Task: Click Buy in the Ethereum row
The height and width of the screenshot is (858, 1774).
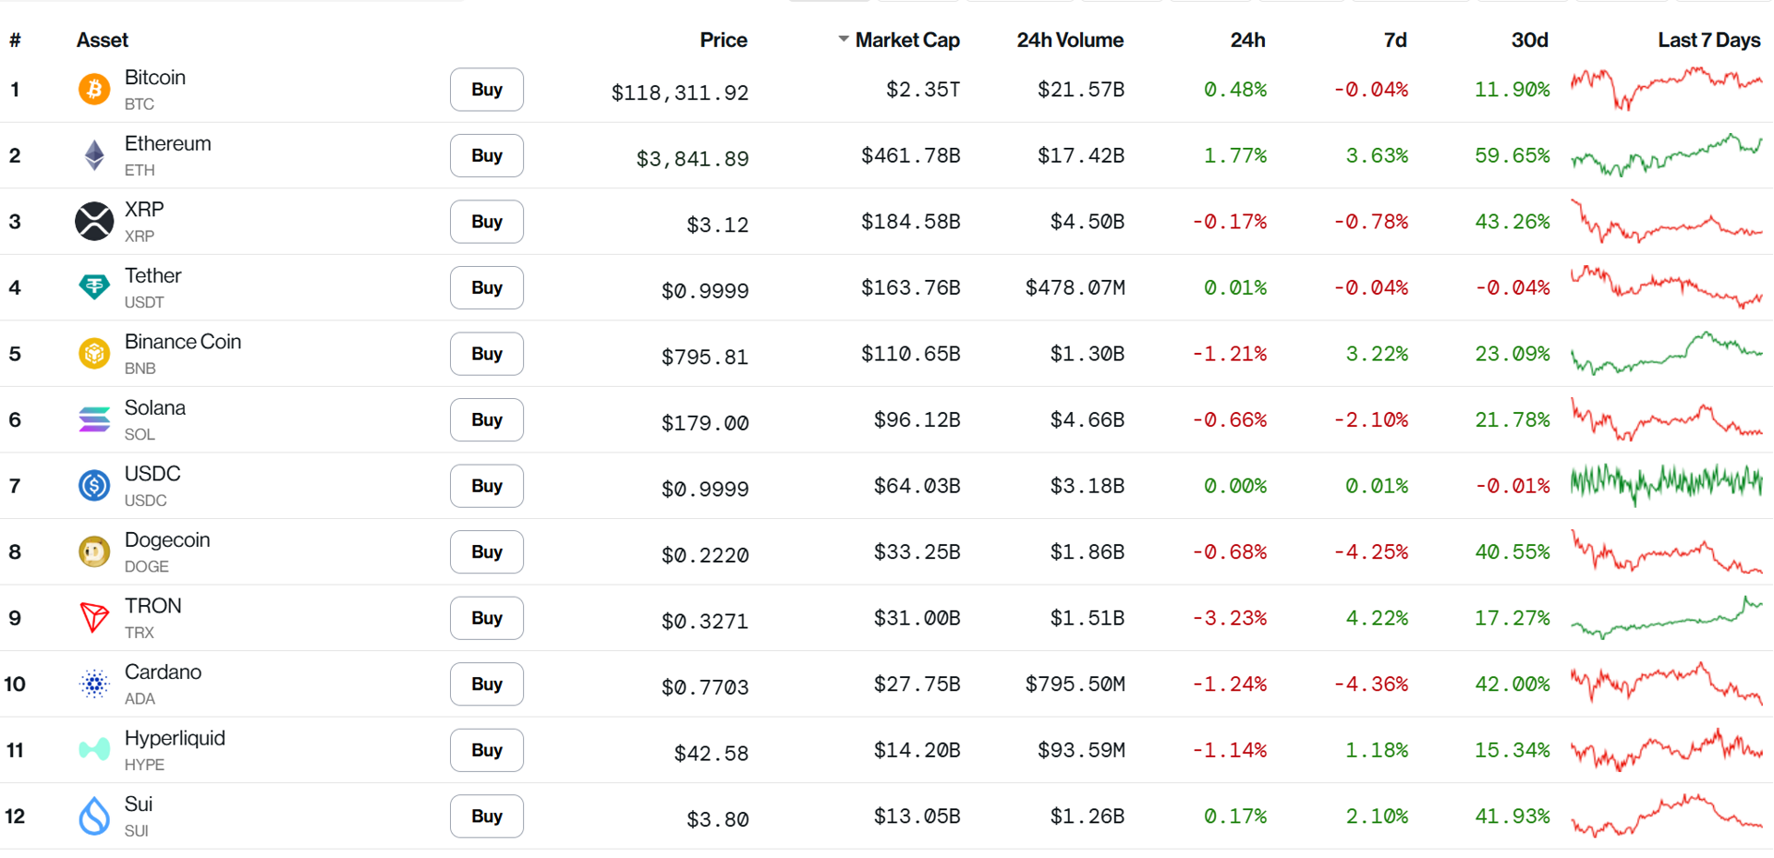Action: 487,155
